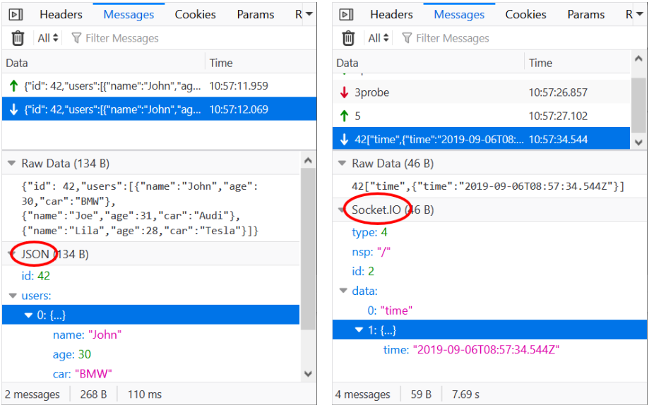649x405 pixels.
Task: Clear messages with trash icon in left panel
Action: click(18, 38)
